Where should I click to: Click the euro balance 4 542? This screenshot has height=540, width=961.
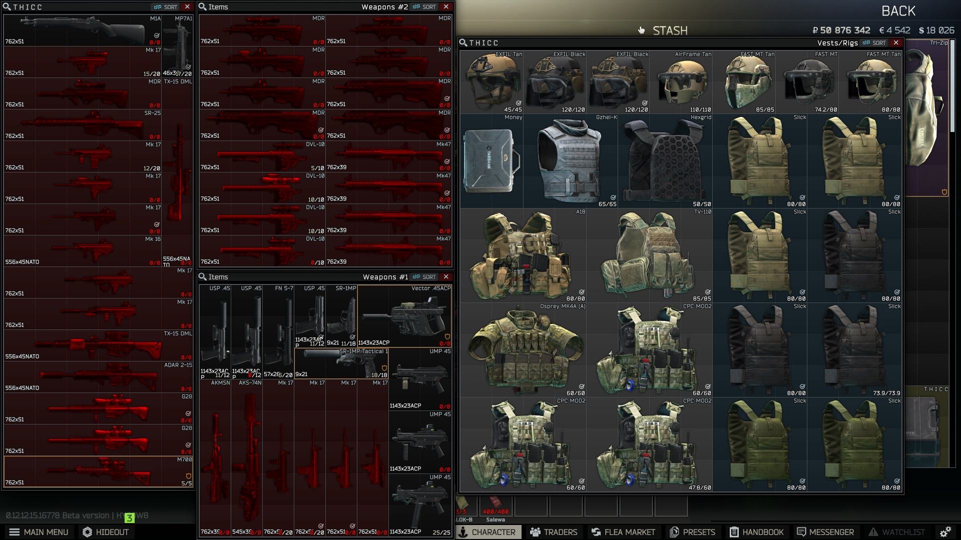click(x=894, y=30)
